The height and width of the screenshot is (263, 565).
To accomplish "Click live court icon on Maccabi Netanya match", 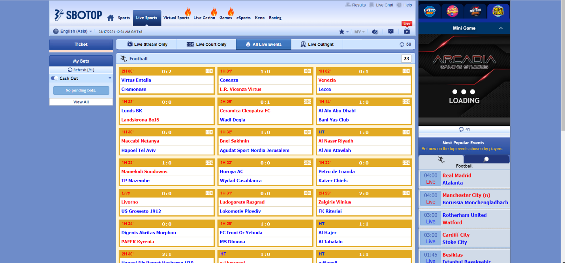I will pos(209,132).
